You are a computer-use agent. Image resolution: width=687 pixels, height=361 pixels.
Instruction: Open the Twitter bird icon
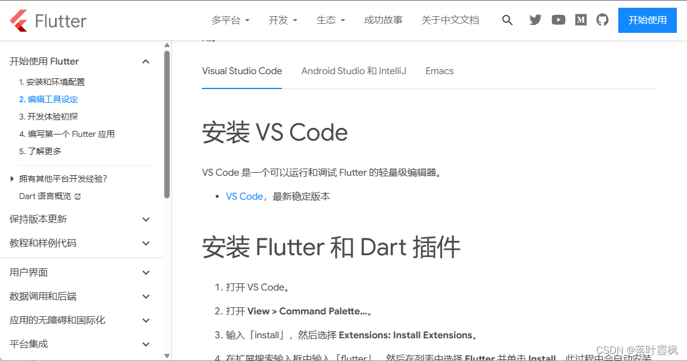point(535,20)
